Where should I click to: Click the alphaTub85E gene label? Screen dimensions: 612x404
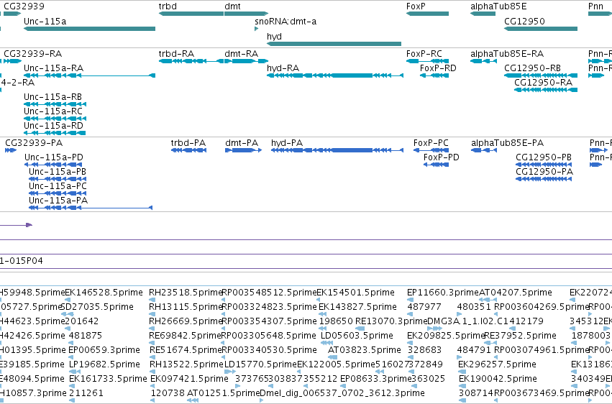[498, 6]
